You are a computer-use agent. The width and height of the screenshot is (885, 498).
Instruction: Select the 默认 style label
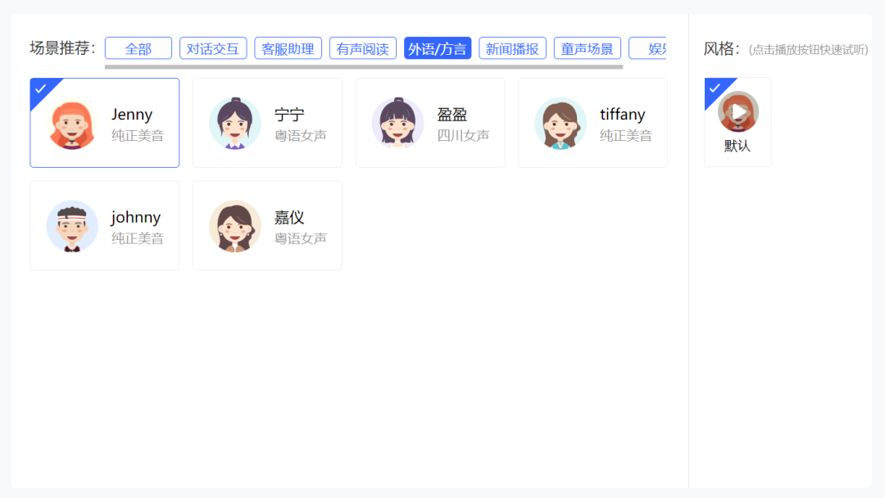point(737,147)
